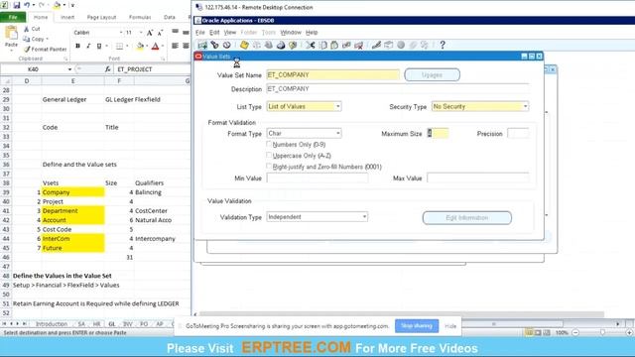Screen dimensions: 635x357
Task: Click Format Painter in Excel ribbon
Action: coord(45,49)
